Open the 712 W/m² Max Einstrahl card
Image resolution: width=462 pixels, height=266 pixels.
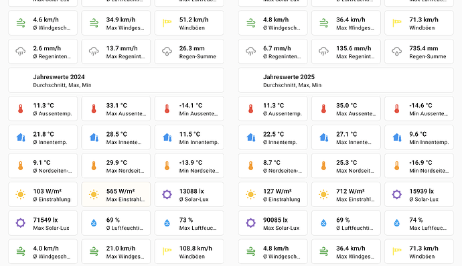point(346,194)
